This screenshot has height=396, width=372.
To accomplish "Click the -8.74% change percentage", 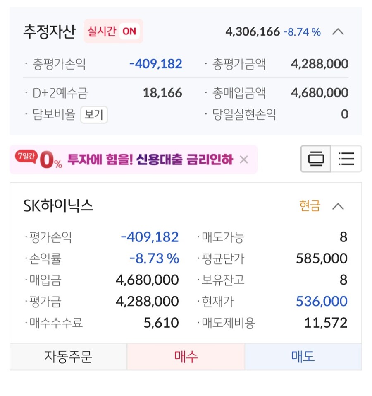I will (302, 32).
